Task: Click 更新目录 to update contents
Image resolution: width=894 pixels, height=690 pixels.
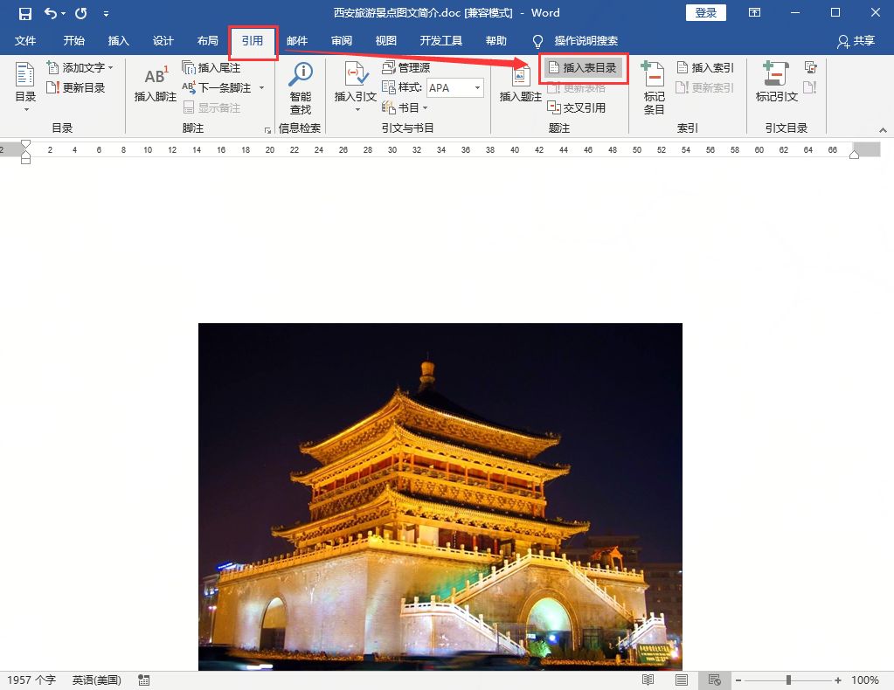Action: pos(78,86)
